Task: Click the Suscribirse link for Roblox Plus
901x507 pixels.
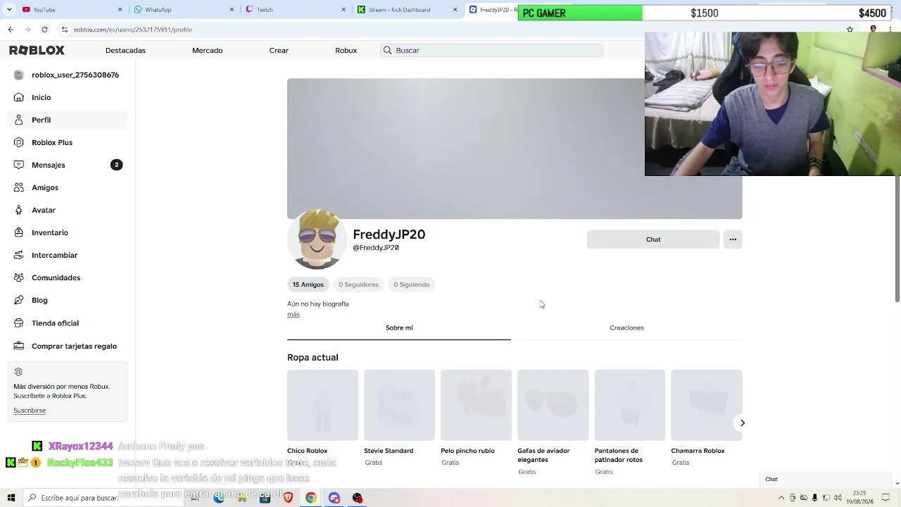Action: pyautogui.click(x=30, y=411)
